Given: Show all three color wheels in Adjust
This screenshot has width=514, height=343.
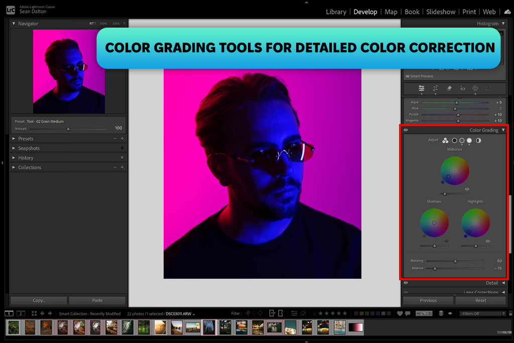Looking at the screenshot, I should pyautogui.click(x=445, y=140).
